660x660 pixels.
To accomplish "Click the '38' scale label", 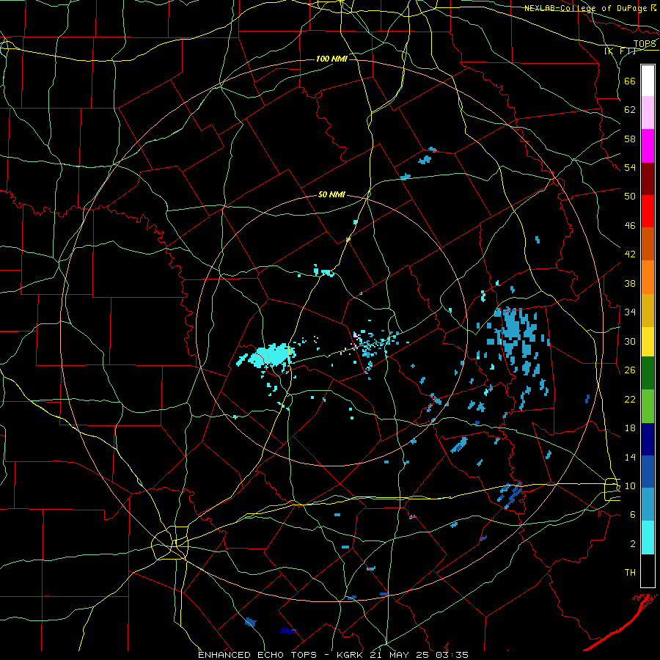I will (630, 283).
